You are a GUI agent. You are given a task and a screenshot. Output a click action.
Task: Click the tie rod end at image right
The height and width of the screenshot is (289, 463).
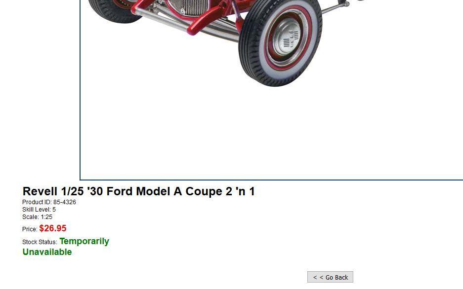click(x=344, y=4)
